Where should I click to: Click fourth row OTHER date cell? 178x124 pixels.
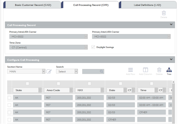click(120, 119)
